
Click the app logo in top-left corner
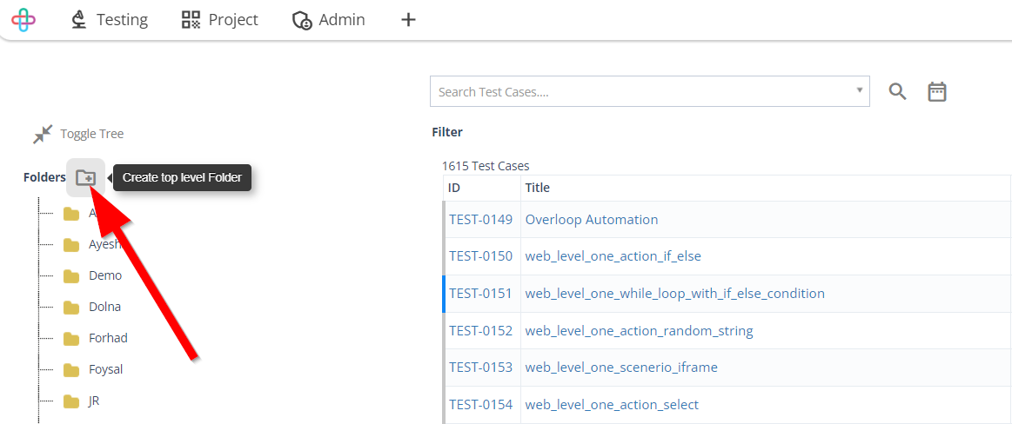click(23, 19)
